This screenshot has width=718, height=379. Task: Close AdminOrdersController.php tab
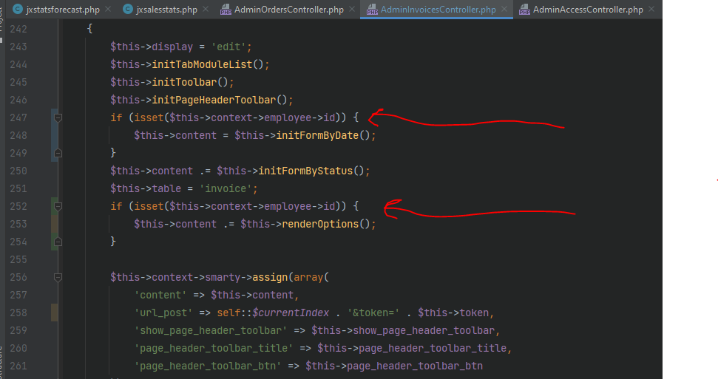pyautogui.click(x=352, y=9)
